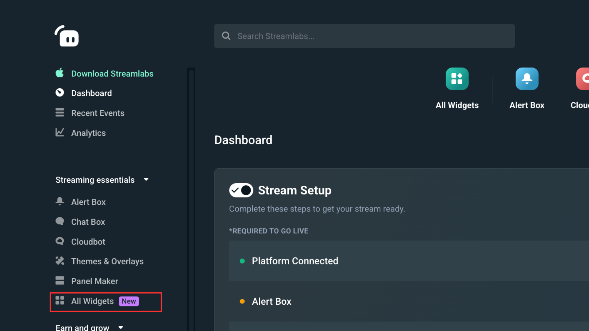The image size is (589, 331).
Task: Click the All Widgets grid icon in sidebar
Action: (60, 300)
